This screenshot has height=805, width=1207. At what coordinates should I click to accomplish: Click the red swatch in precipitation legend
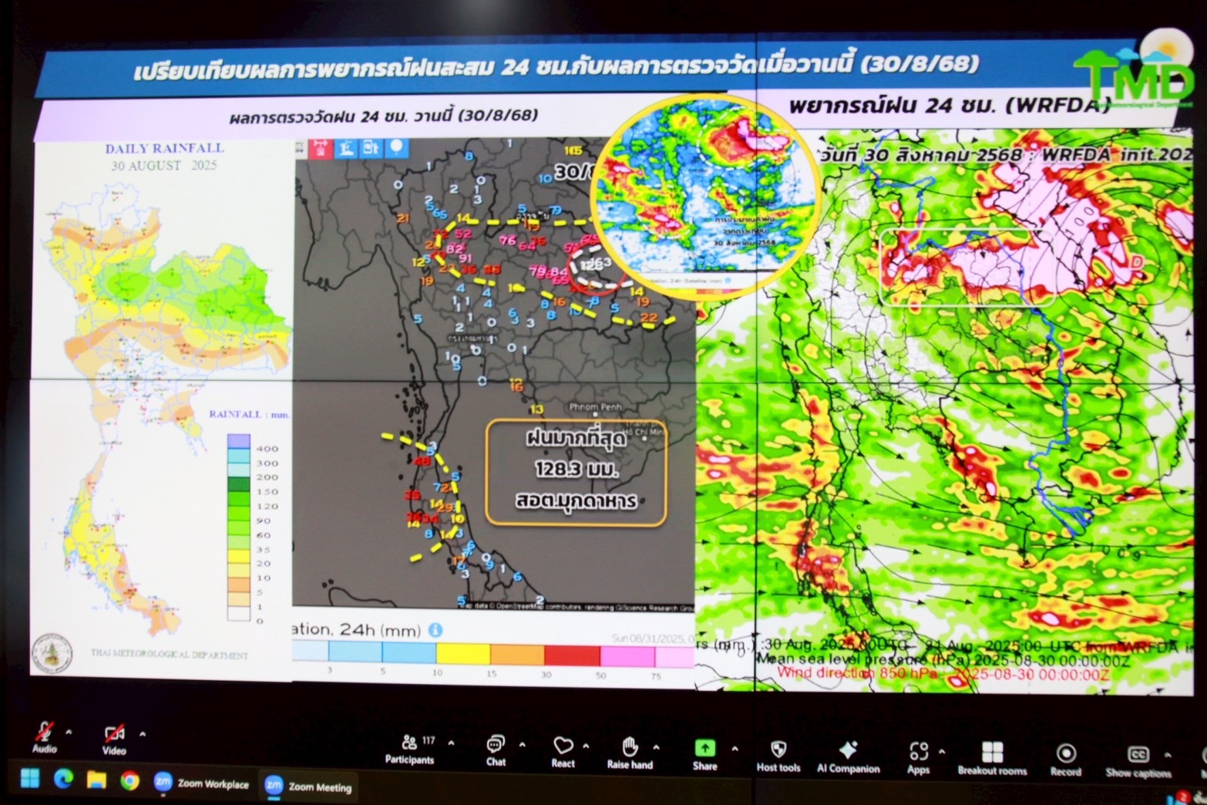click(572, 655)
